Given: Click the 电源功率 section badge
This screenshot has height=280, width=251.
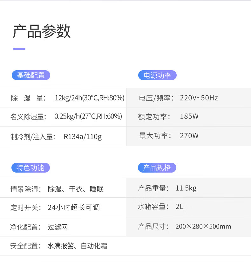Looking at the screenshot, I should point(157,75).
